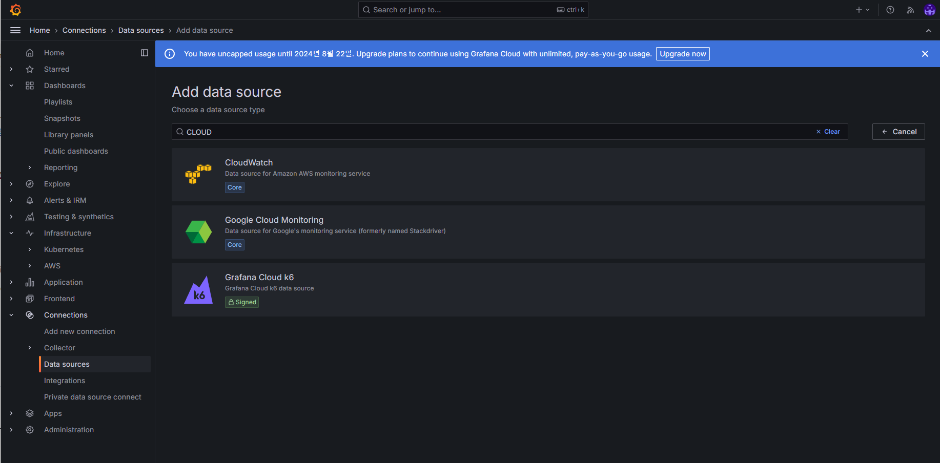Click the Apps layers icon

pyautogui.click(x=30, y=413)
